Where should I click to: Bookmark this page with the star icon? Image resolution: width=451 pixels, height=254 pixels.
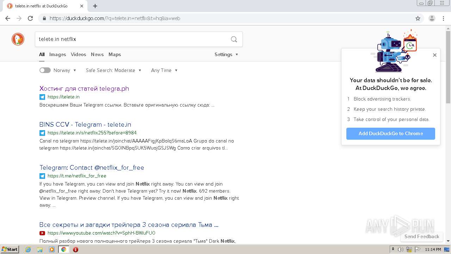418,18
